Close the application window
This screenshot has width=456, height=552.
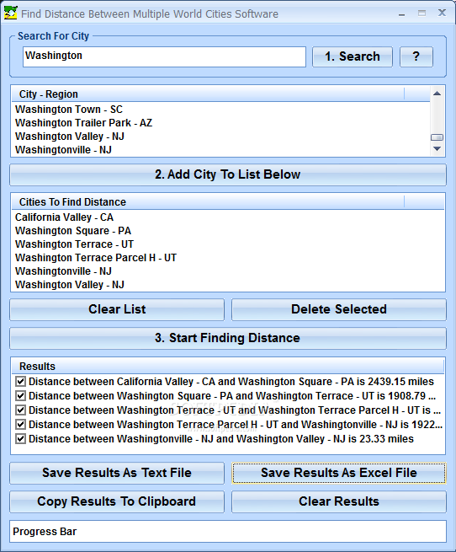(x=442, y=13)
